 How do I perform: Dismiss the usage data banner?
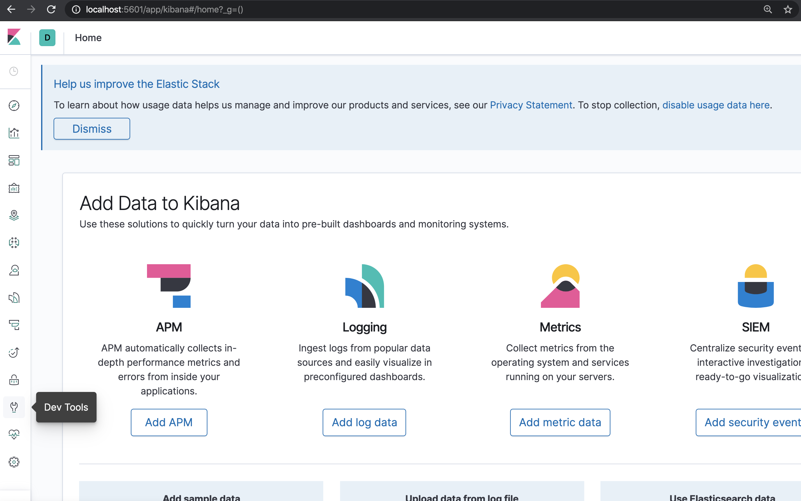(x=92, y=129)
